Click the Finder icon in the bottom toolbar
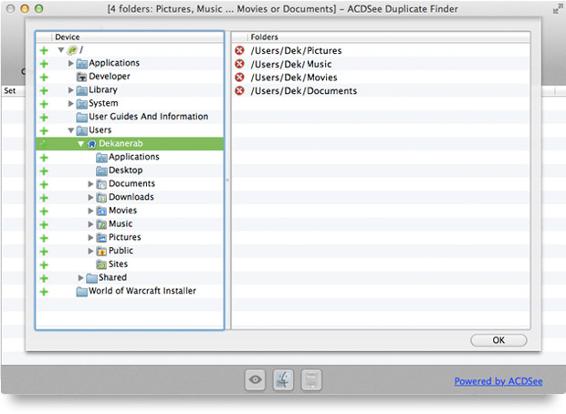 pos(283,379)
